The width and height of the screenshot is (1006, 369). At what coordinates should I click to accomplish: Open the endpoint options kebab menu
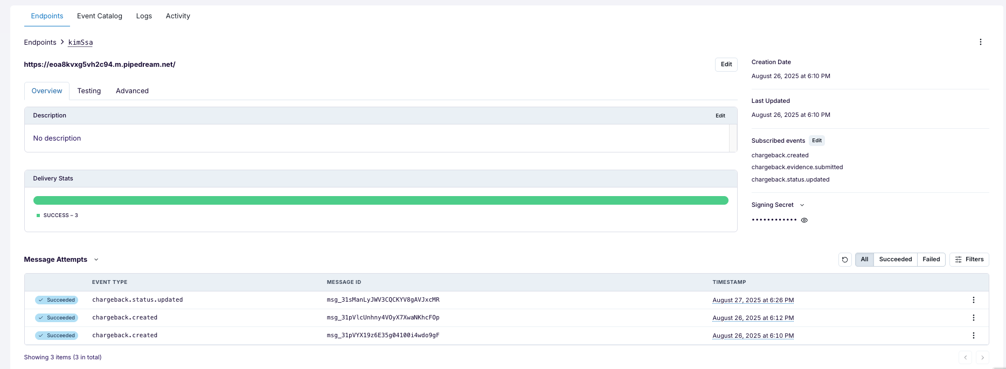pos(980,42)
